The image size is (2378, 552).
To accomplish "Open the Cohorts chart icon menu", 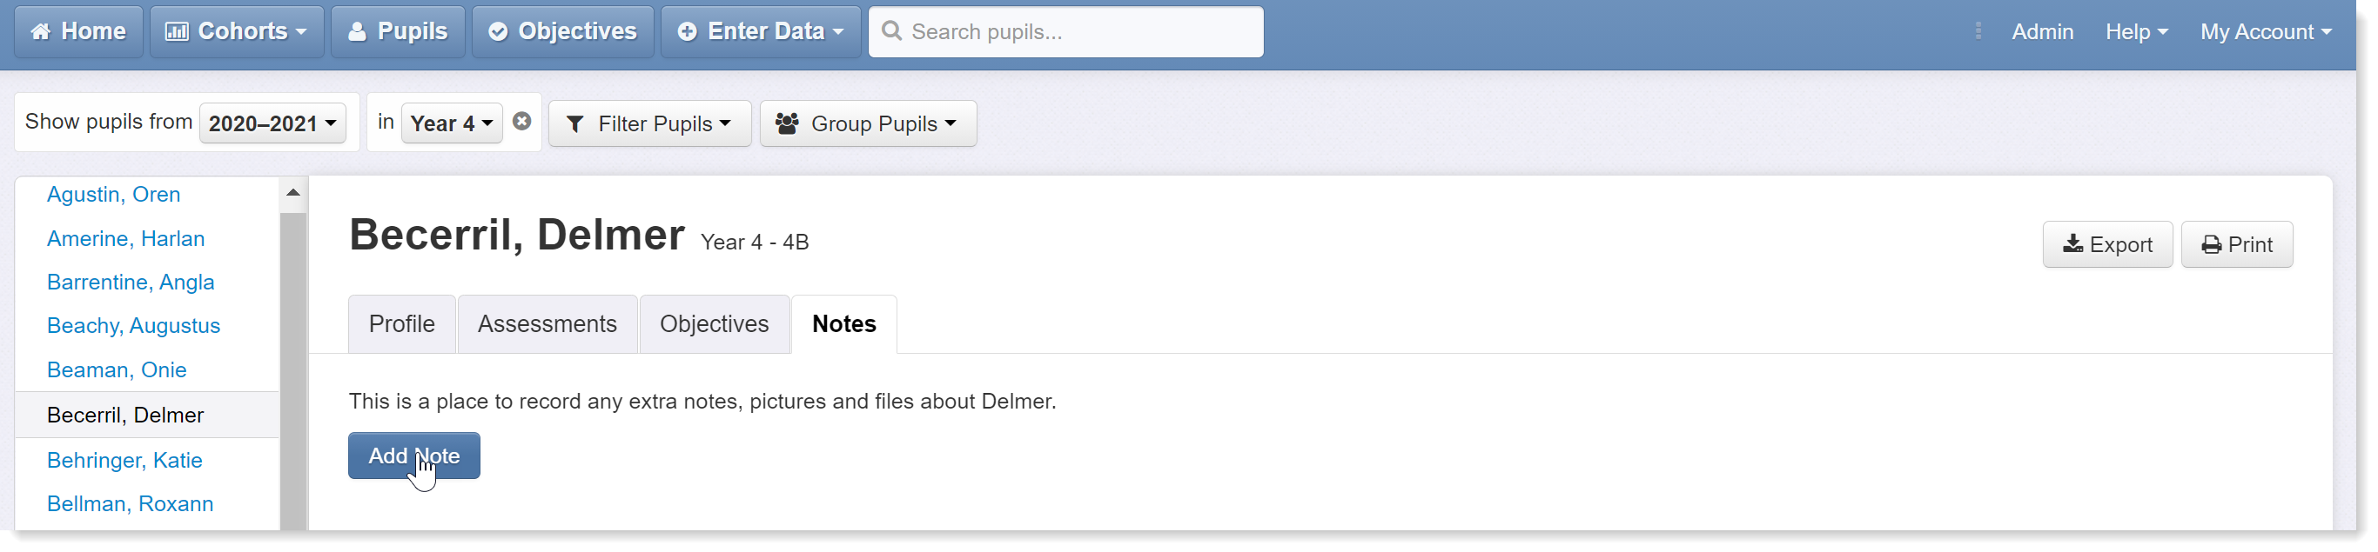I will pyautogui.click(x=177, y=31).
